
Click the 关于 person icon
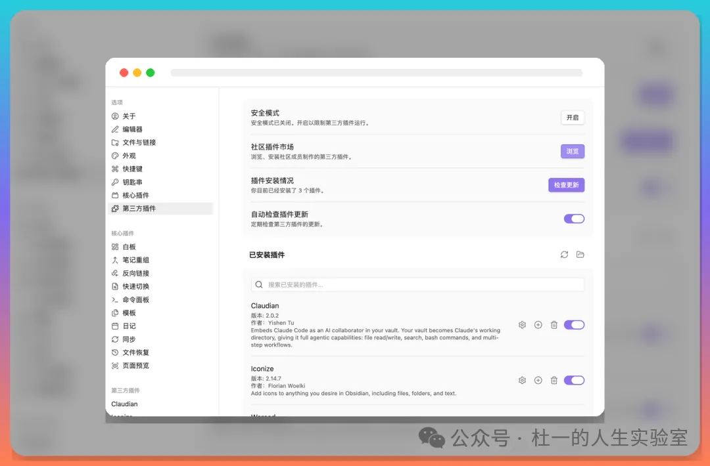[115, 116]
